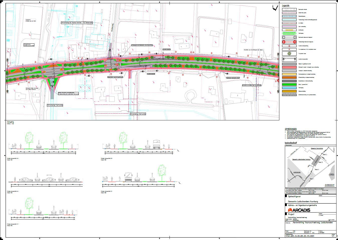338x240 pixels.
Task: Click the cross-section location marker in the legend
Action: pos(289,60)
